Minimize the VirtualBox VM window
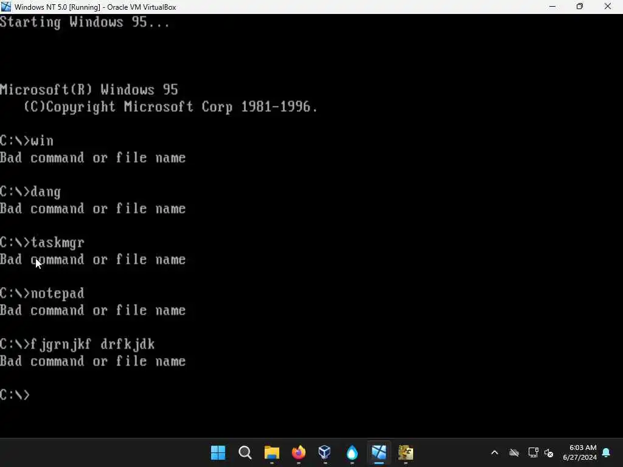The width and height of the screenshot is (623, 467). click(x=552, y=7)
